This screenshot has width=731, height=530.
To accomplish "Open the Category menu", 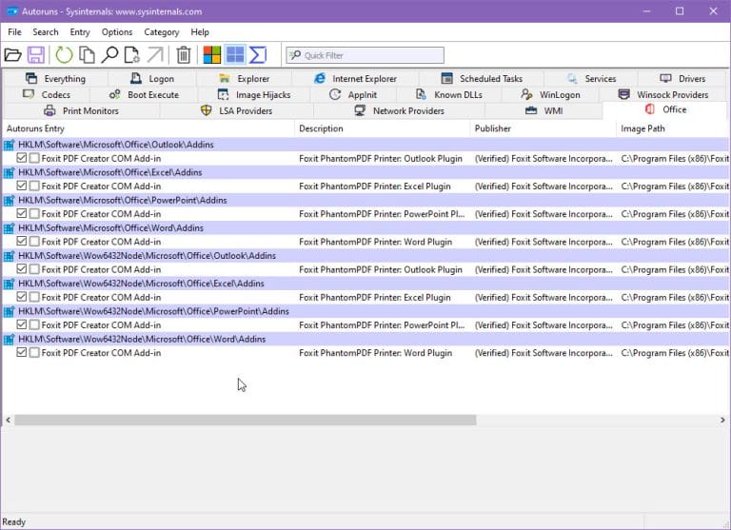I will pyautogui.click(x=161, y=32).
